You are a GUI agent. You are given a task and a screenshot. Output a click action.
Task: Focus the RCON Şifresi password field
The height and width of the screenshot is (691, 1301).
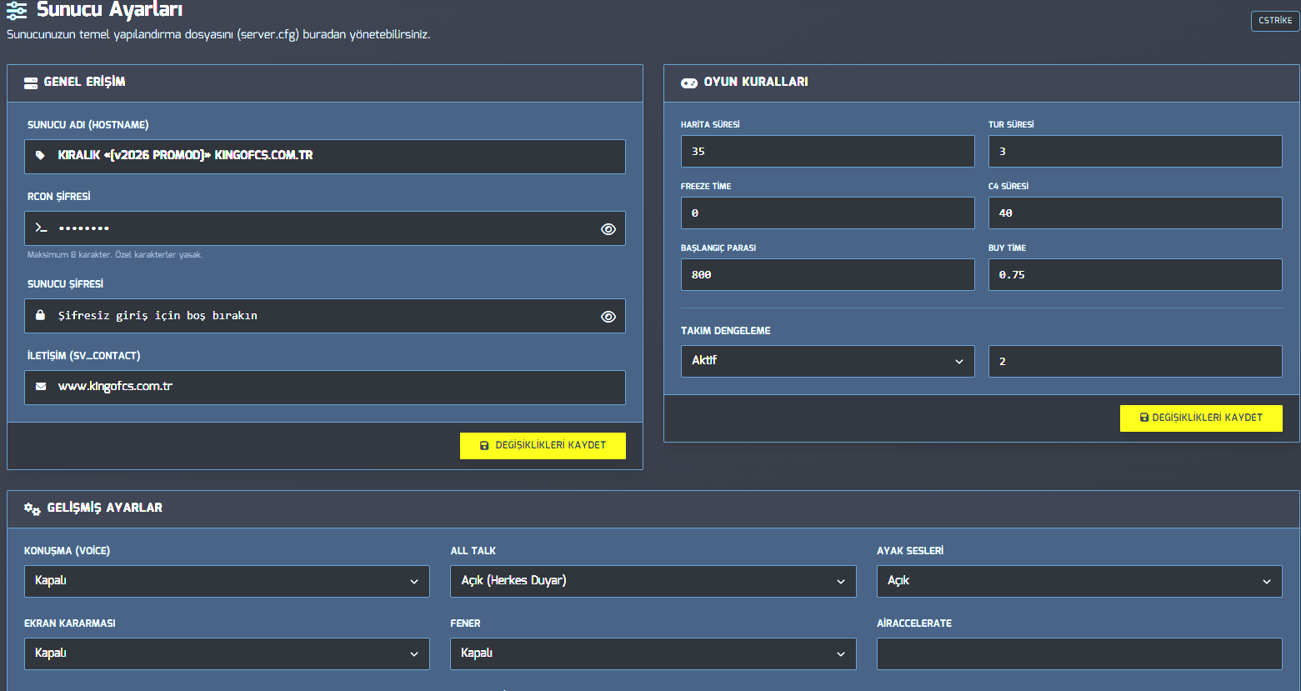point(325,228)
